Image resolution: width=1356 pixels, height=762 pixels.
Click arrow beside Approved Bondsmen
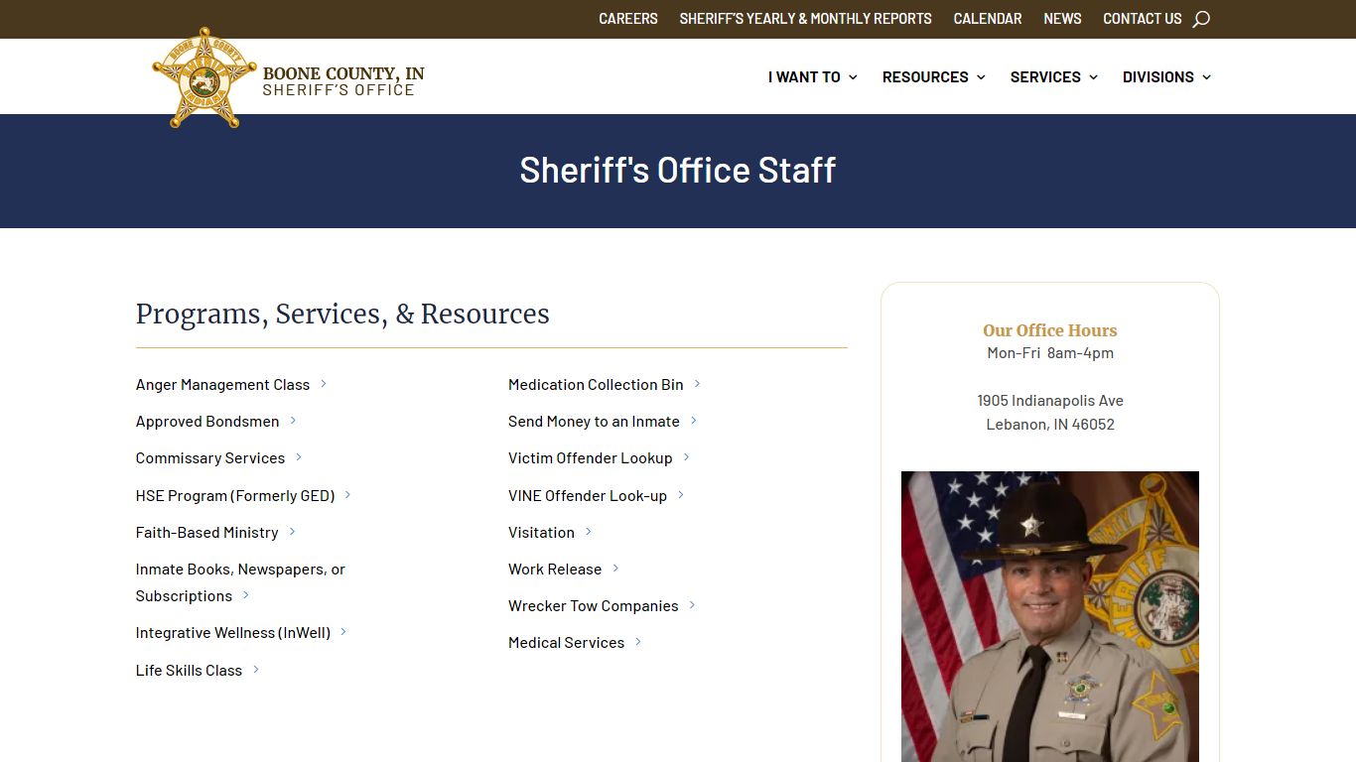pyautogui.click(x=293, y=421)
